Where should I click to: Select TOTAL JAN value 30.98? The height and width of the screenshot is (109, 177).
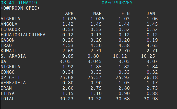151,99
